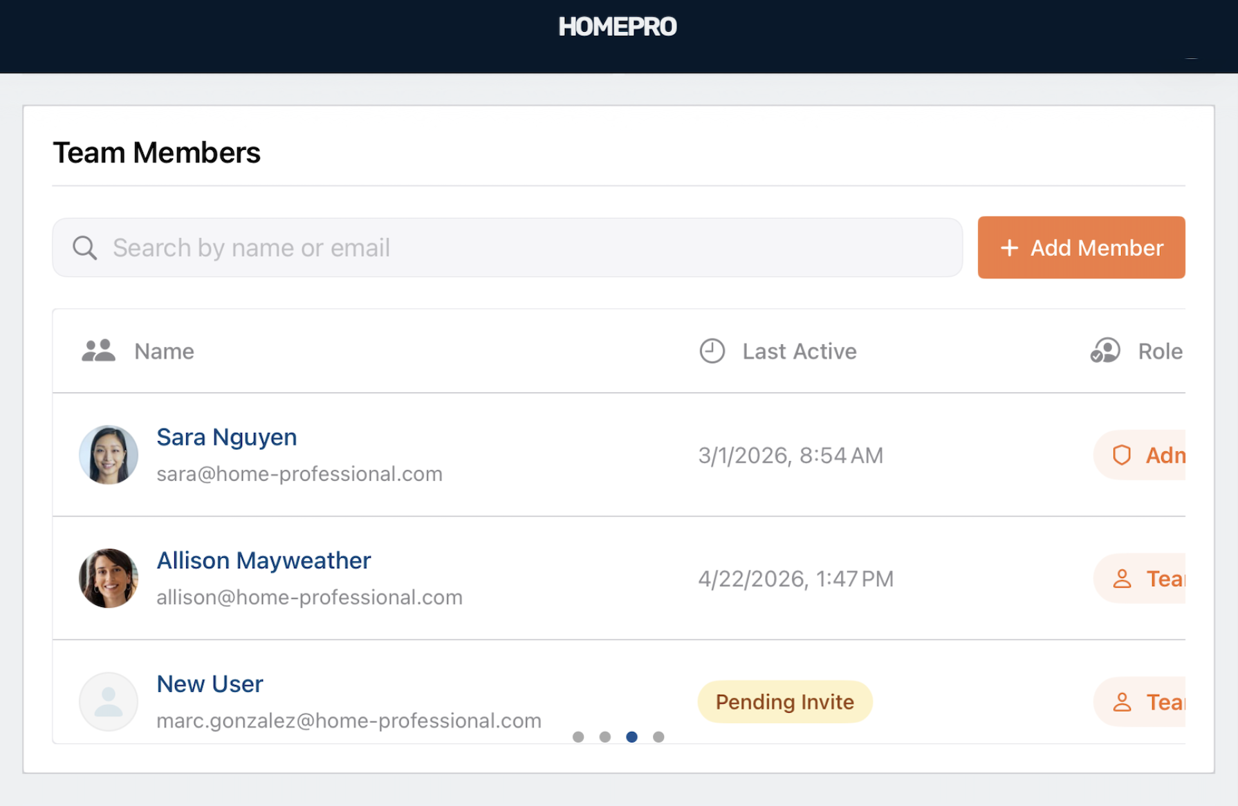Screen dimensions: 1238x806
Task: Click the person icon in Allison's role badge
Action: click(x=1122, y=579)
